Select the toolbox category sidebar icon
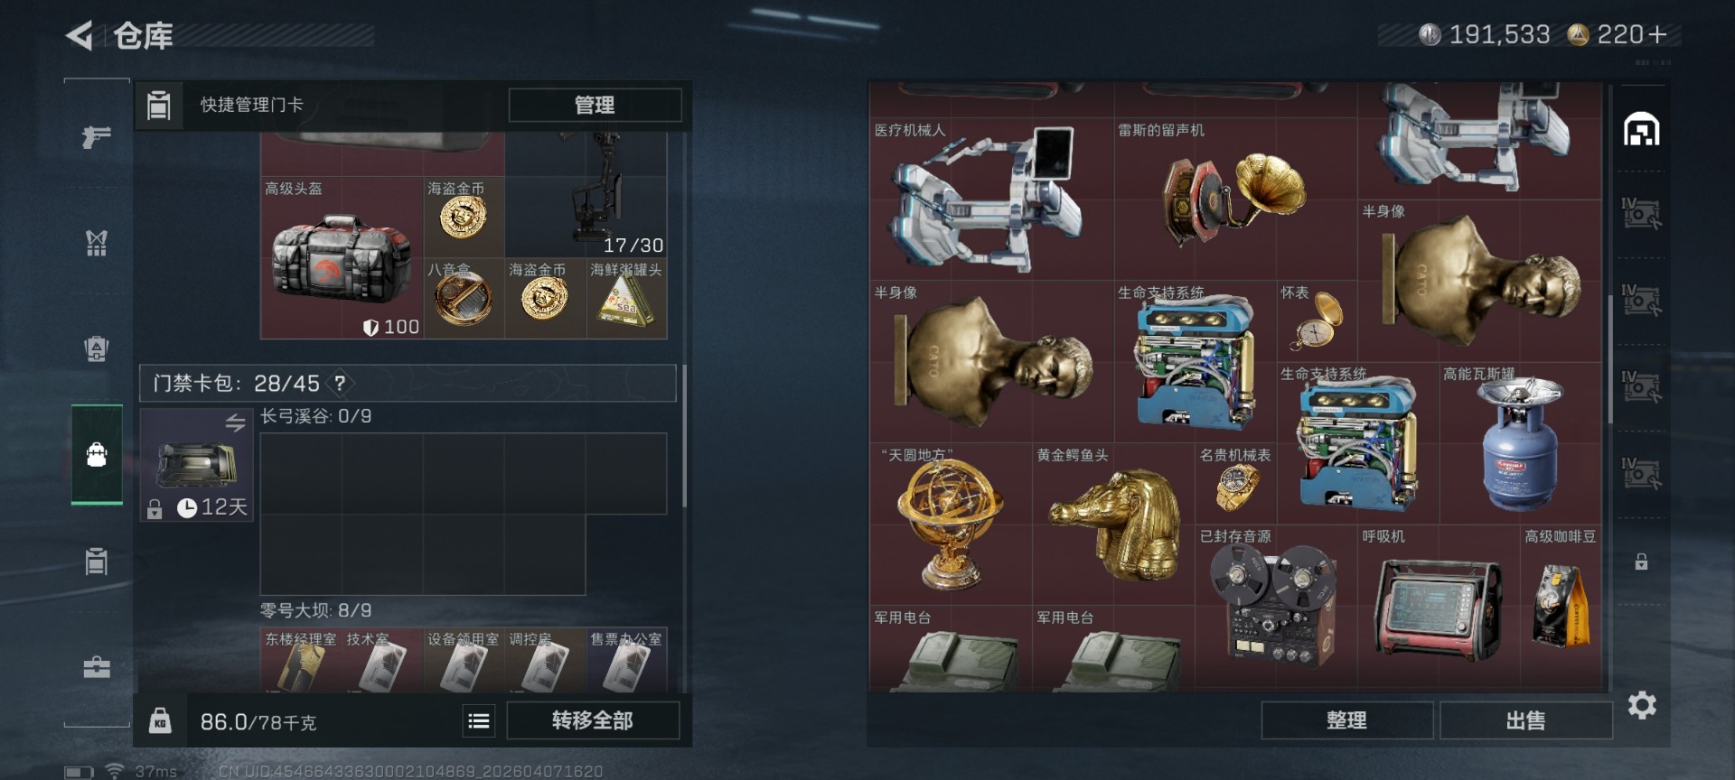This screenshot has height=780, width=1735. pyautogui.click(x=97, y=668)
